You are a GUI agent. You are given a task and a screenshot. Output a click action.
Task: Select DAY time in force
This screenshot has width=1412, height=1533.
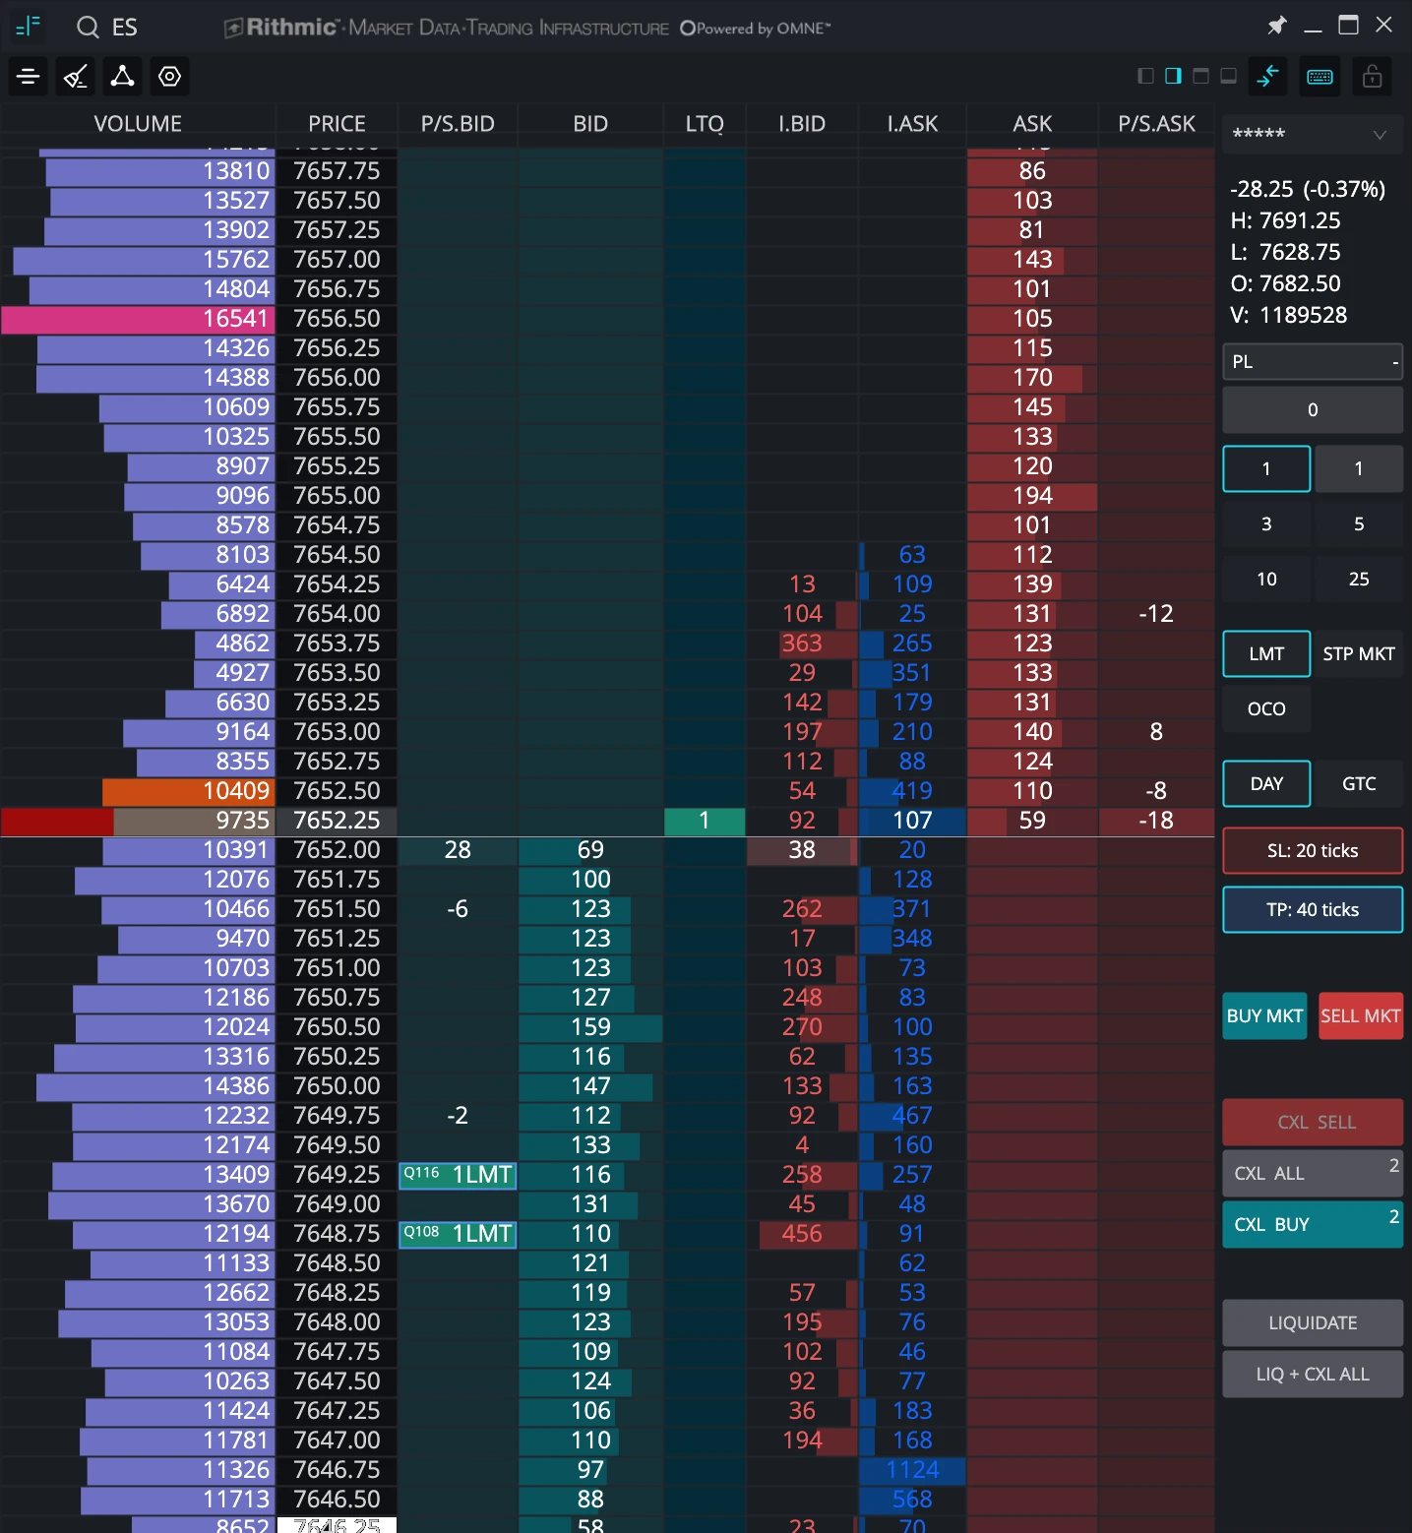pos(1266,784)
